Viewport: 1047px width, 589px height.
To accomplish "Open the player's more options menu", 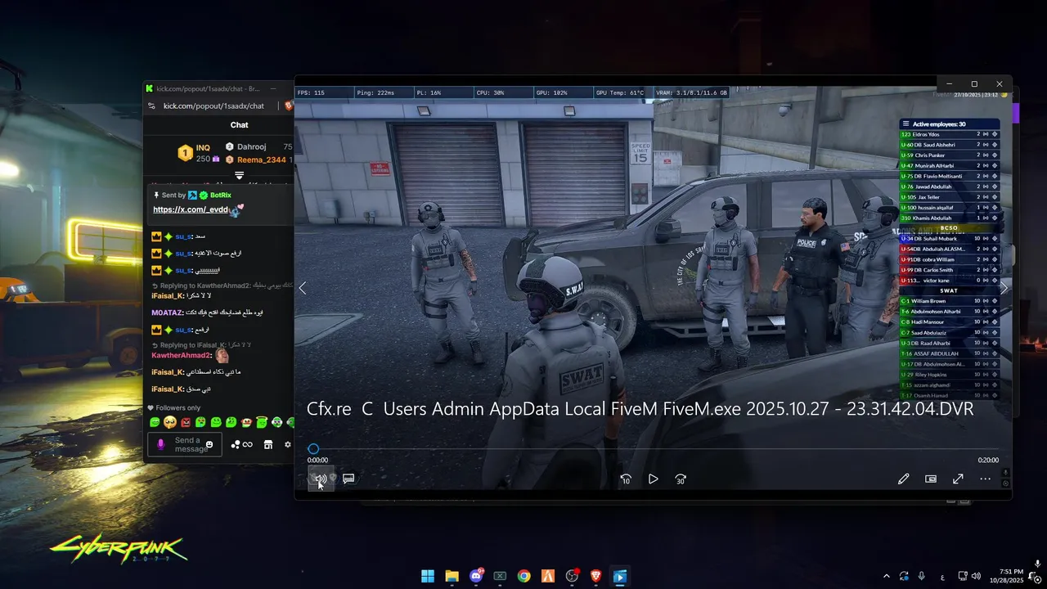I will click(986, 479).
